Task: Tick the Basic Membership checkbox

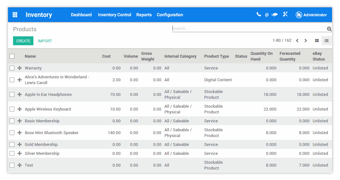Action: tap(12, 121)
